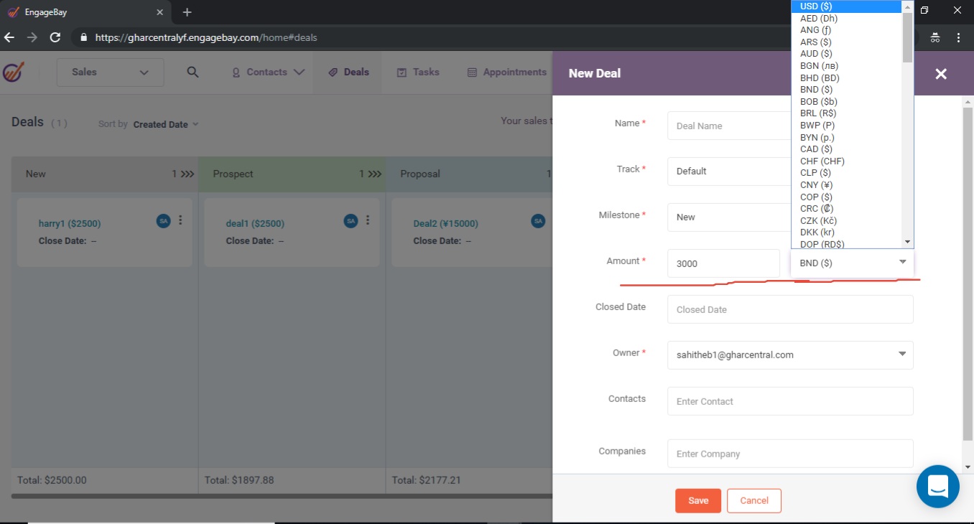Open a new browser tab
The width and height of the screenshot is (974, 524).
click(187, 12)
